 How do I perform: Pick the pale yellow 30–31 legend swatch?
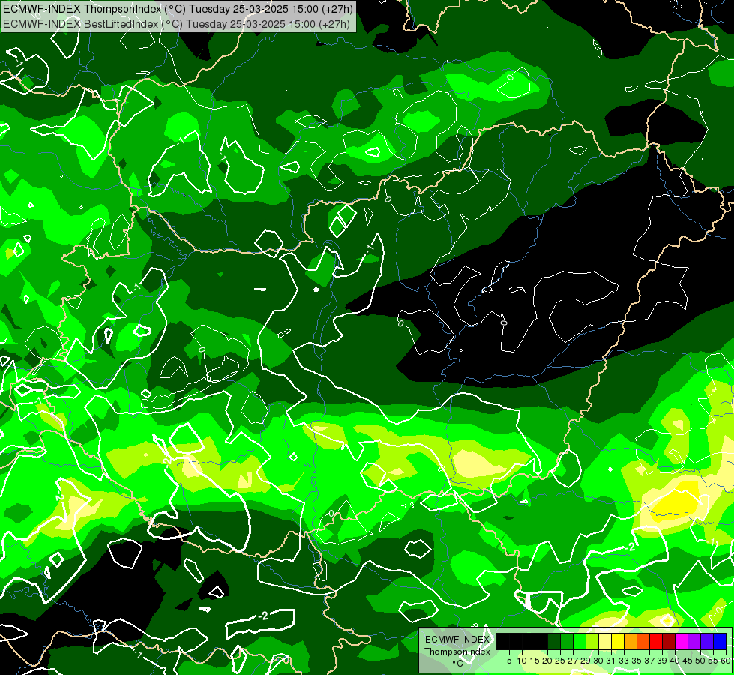pyautogui.click(x=605, y=641)
